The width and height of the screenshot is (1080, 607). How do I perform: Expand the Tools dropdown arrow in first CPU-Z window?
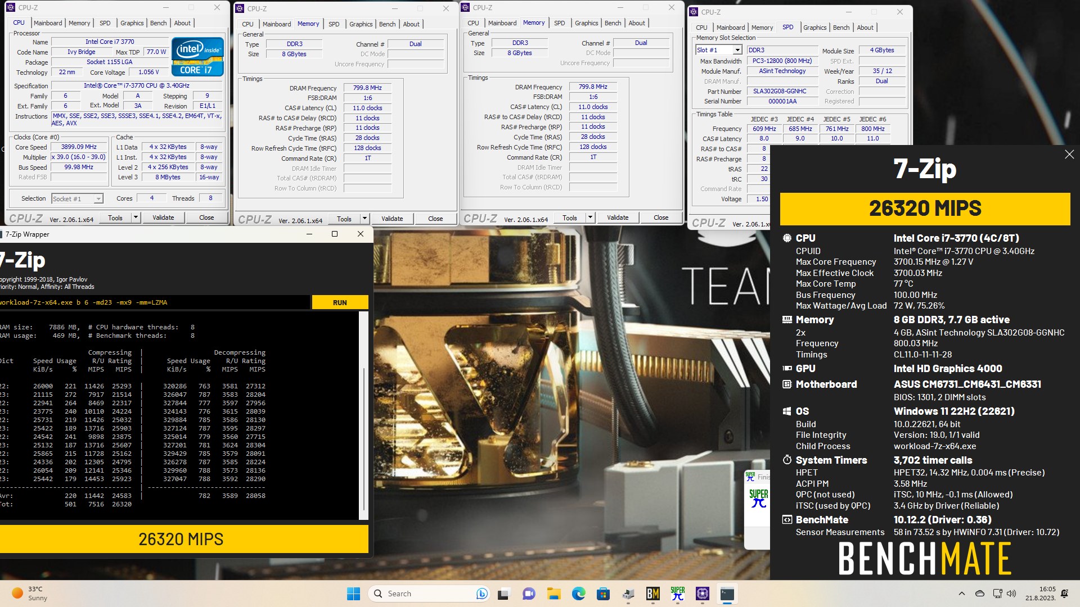135,218
